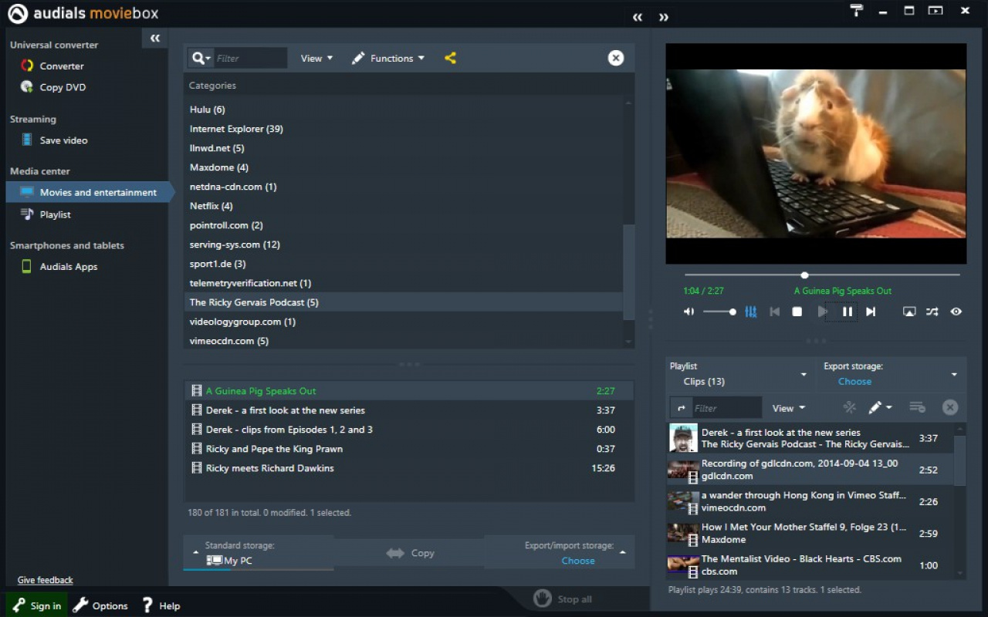
Task: Pause the Guinea Pig video
Action: click(847, 312)
